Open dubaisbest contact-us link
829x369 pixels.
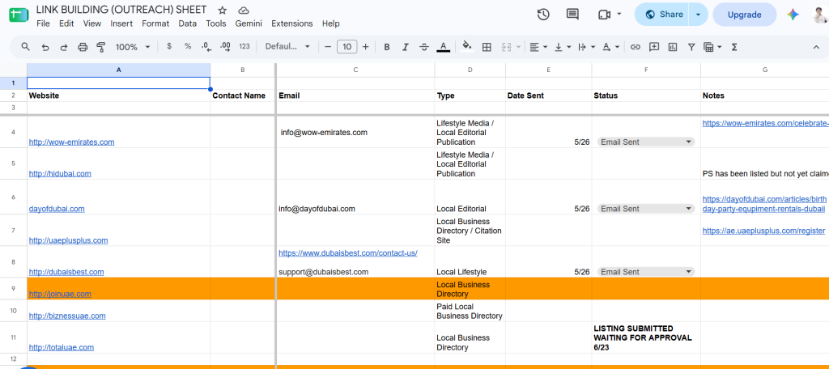(x=348, y=252)
